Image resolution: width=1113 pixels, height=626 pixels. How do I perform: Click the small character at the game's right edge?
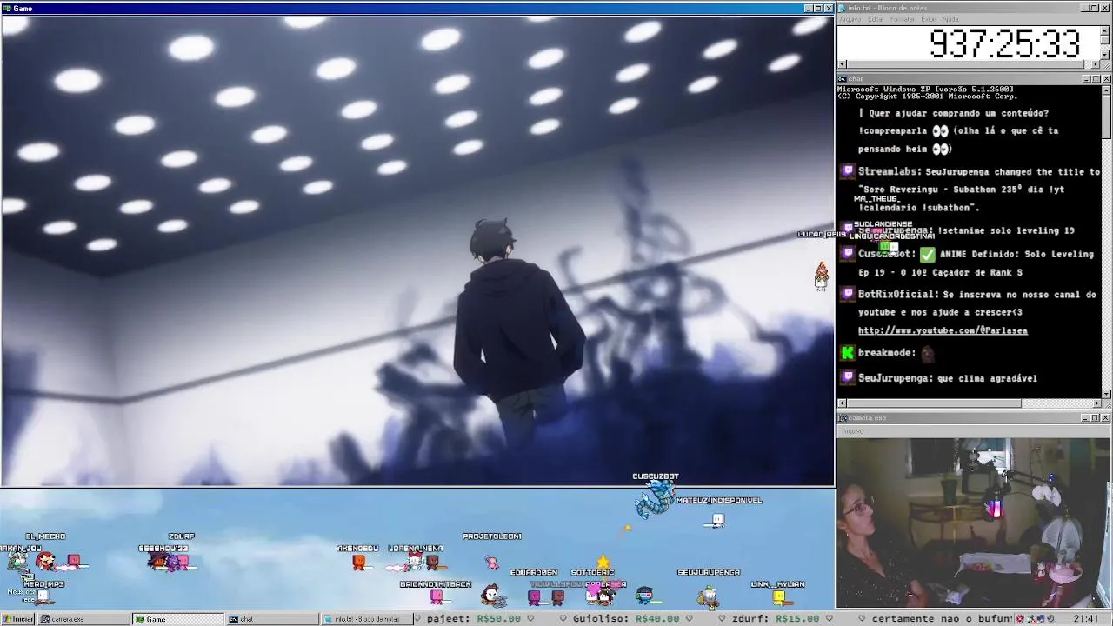[x=821, y=276]
